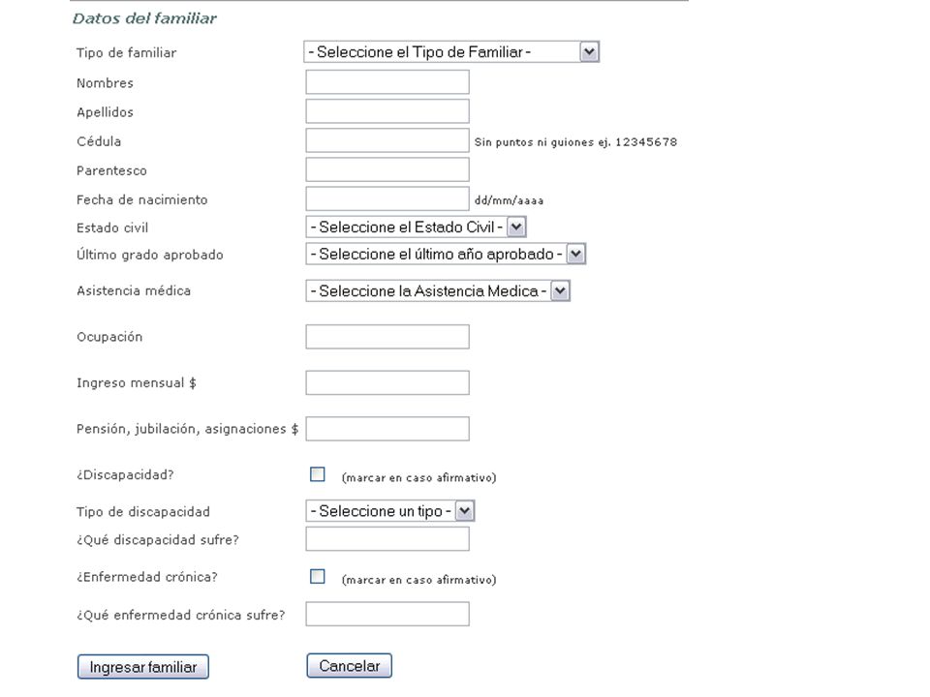Image resolution: width=930 pixels, height=697 pixels.
Task: Click the Ocupación input field
Action: [x=387, y=337]
